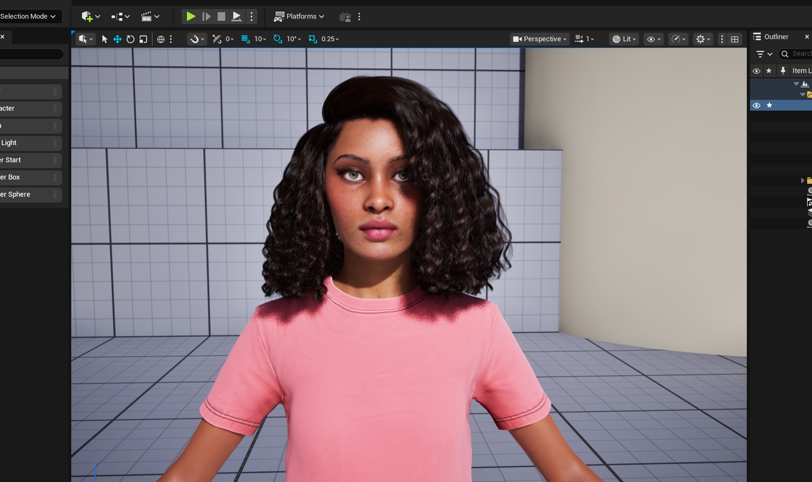Open the grid snap size 10 dropdown

coord(260,39)
